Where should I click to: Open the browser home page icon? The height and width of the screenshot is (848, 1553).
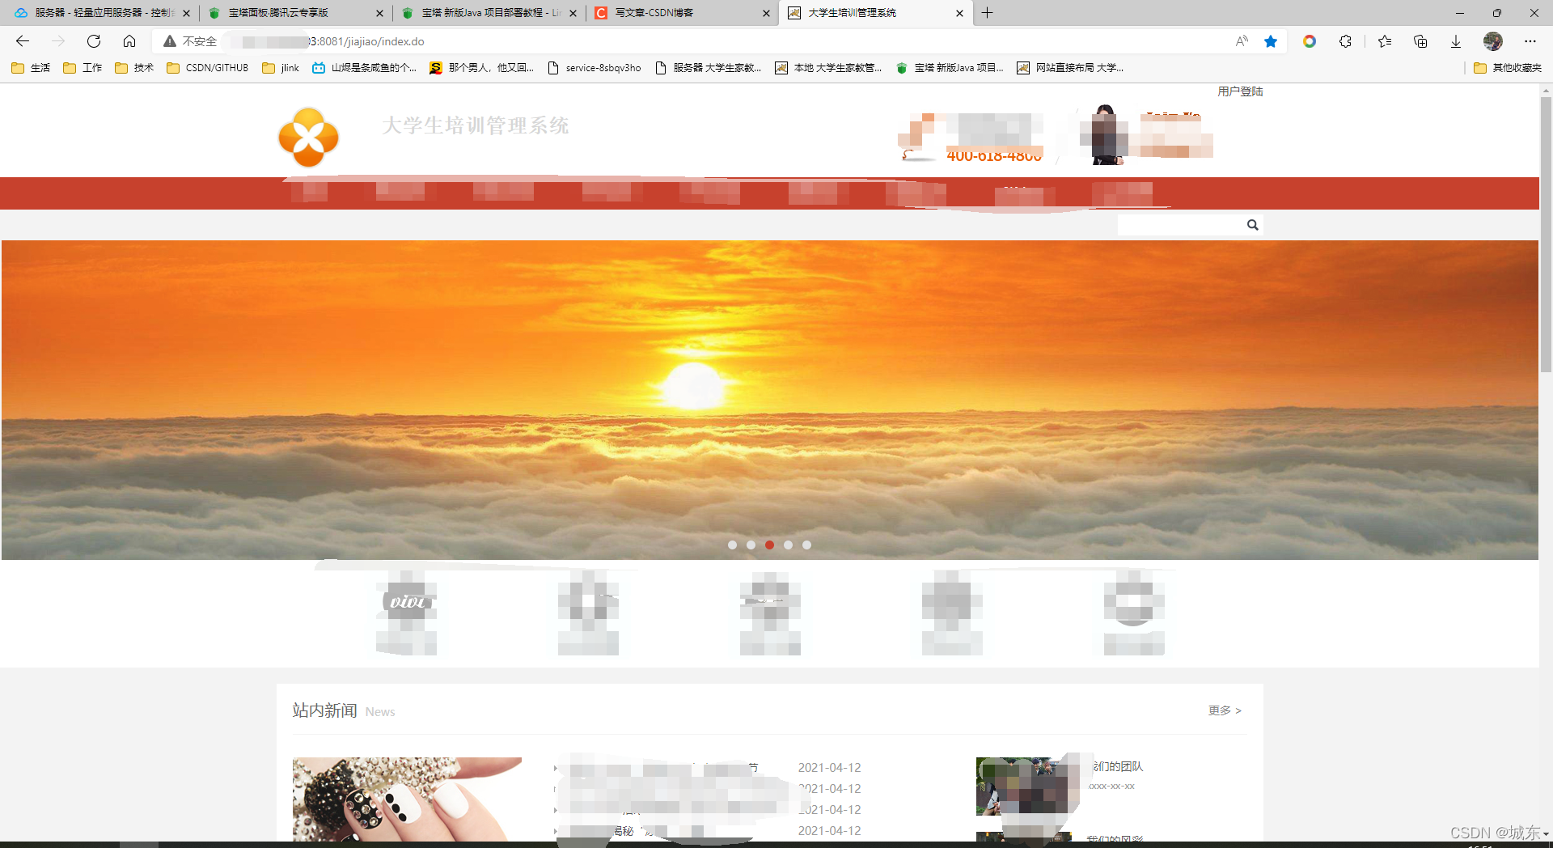click(x=129, y=41)
